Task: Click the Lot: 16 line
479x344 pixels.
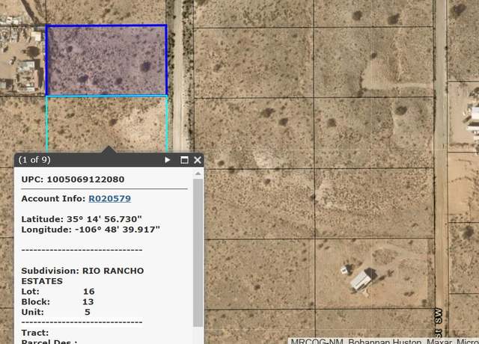Action: pyautogui.click(x=58, y=292)
